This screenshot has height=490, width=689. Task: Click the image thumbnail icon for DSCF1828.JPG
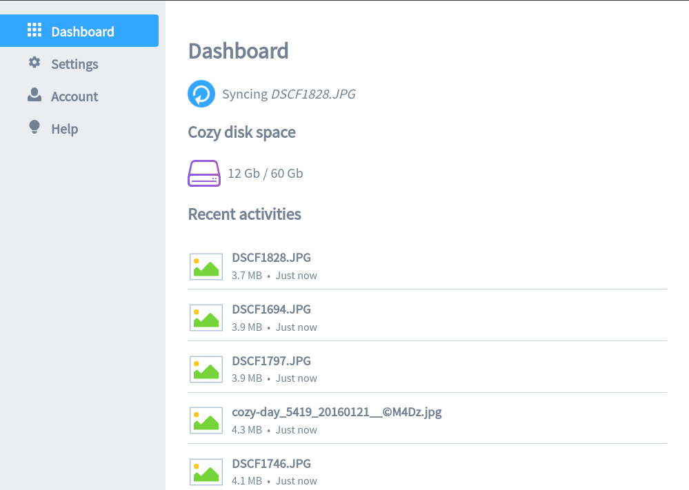[x=206, y=267]
